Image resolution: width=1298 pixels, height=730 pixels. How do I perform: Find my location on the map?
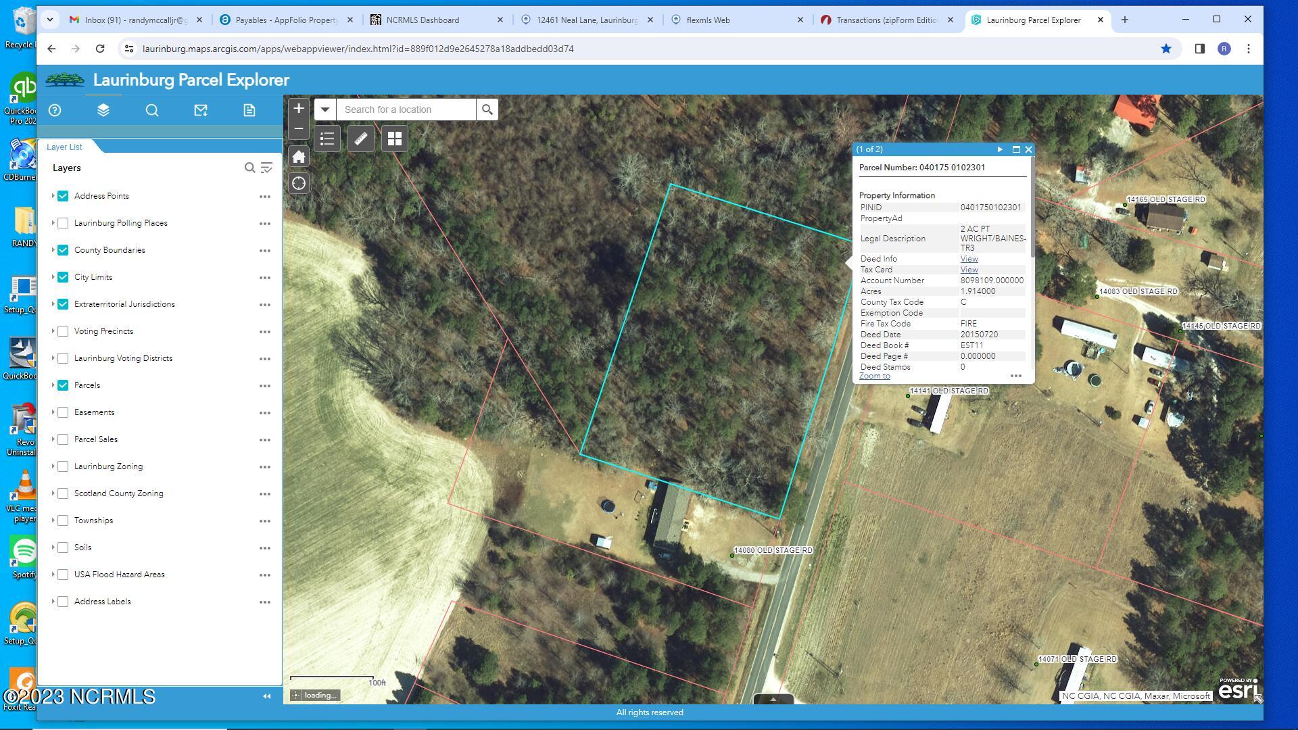coord(299,183)
